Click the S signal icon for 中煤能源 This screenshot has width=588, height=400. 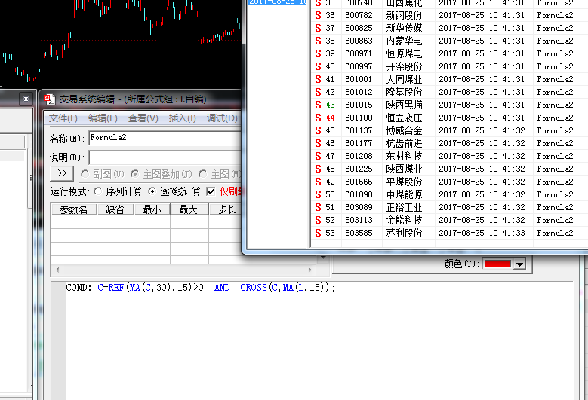click(318, 194)
